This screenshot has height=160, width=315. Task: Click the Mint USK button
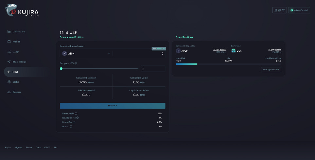coord(113,106)
